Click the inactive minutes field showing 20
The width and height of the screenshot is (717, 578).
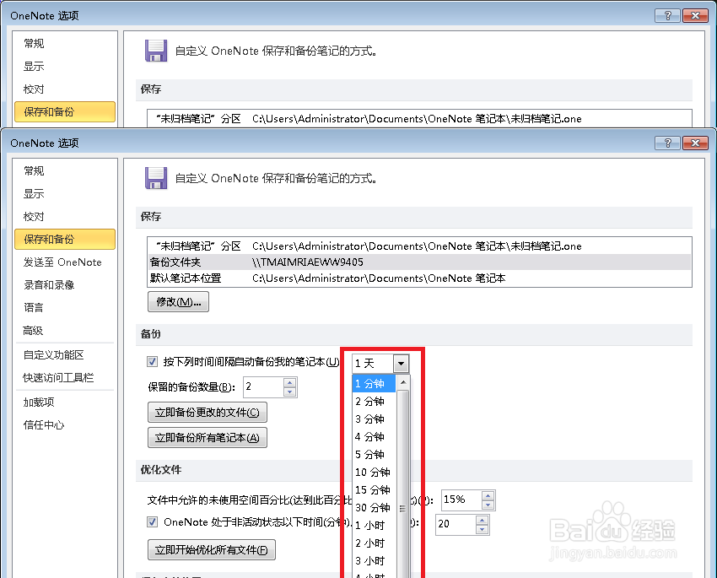[456, 525]
